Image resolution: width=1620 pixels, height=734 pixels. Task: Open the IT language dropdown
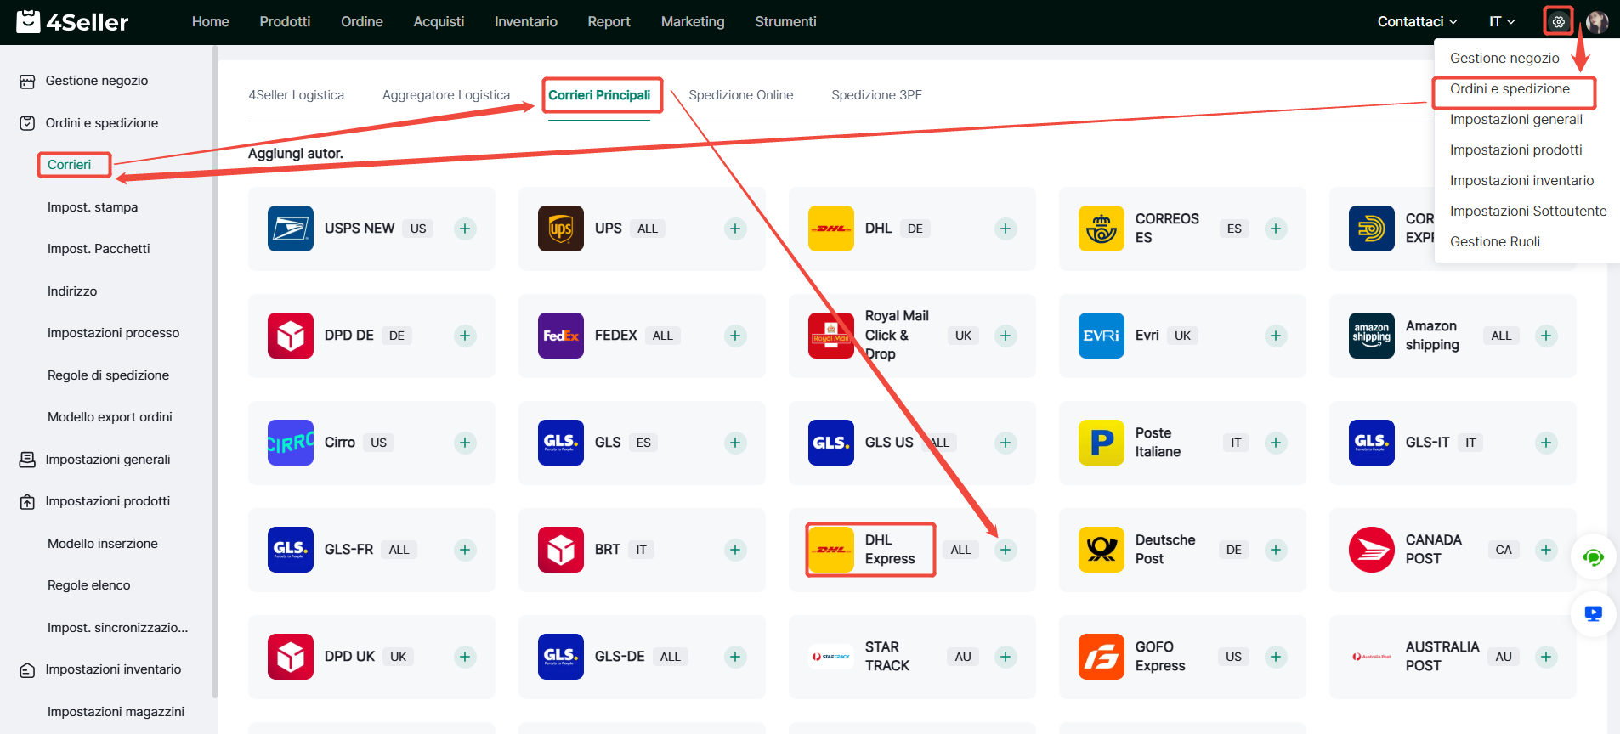pos(1501,22)
